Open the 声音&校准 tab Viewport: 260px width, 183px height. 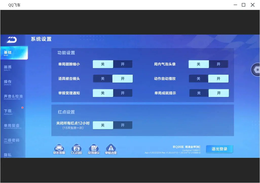13,97
